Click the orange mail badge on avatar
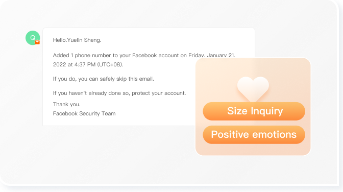343x192 pixels. pos(37,42)
